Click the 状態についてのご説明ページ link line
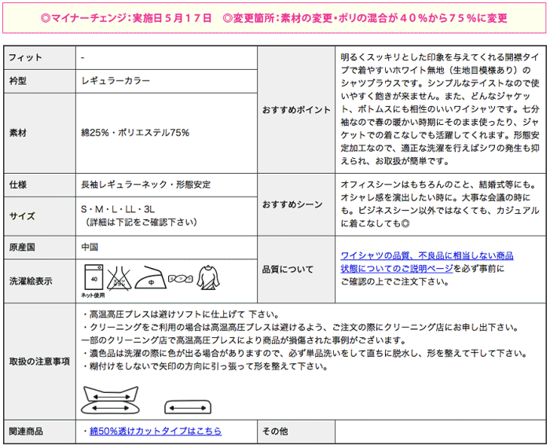The width and height of the screenshot is (550, 448). (397, 268)
